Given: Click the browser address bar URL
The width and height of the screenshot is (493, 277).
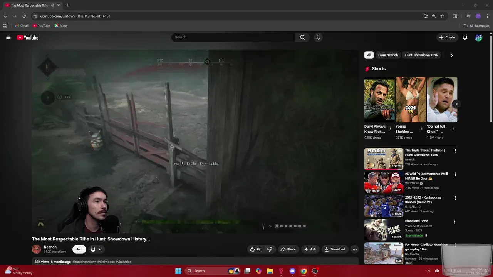Looking at the screenshot, I should tap(75, 16).
